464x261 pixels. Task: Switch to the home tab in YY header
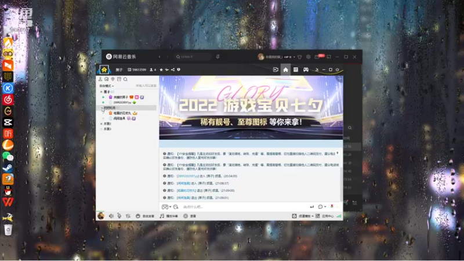(285, 70)
